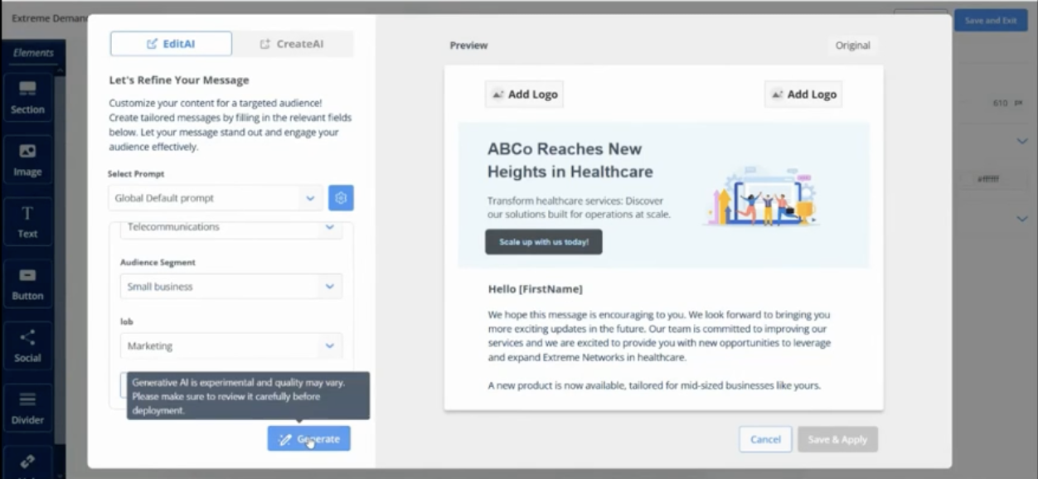Click the left Add Logo placeholder
Viewport: 1038px width, 479px height.
(x=525, y=94)
